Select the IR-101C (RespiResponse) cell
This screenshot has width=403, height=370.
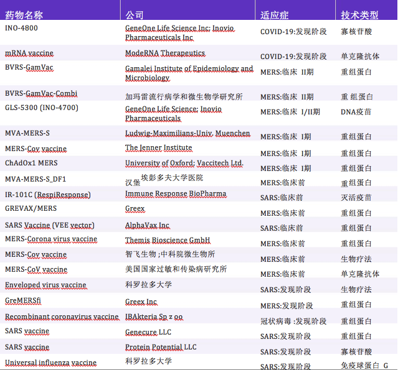48,195
